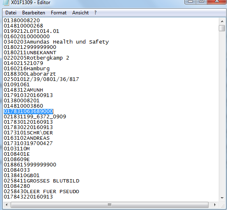This screenshot has height=210, width=227.
Task: Click the line 0258411GROSSES BLUTBILD
Action: 41,181
